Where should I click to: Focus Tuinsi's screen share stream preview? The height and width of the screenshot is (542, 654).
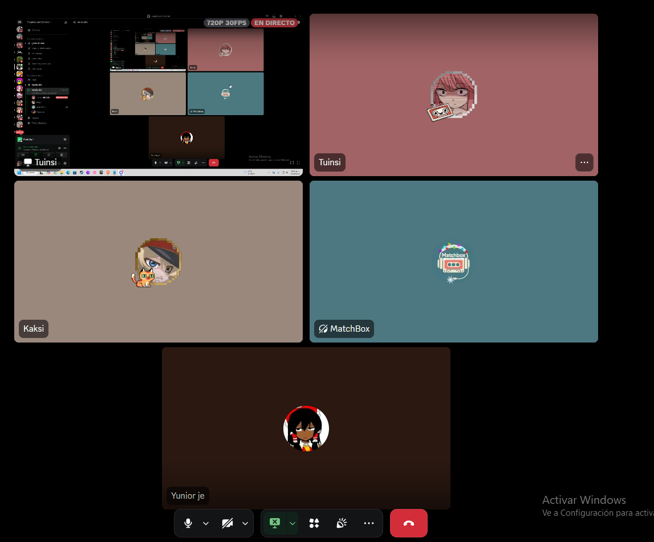click(x=158, y=95)
